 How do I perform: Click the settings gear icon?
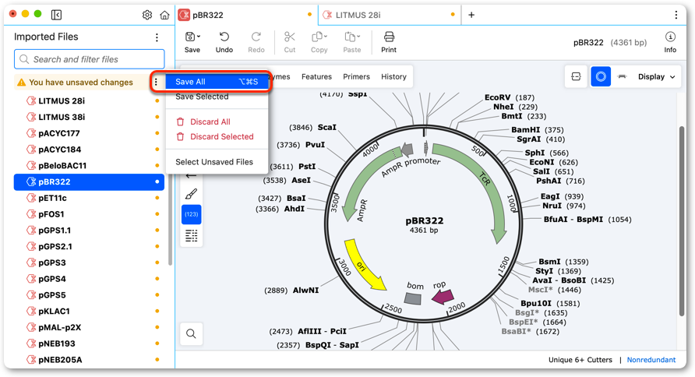tap(147, 15)
